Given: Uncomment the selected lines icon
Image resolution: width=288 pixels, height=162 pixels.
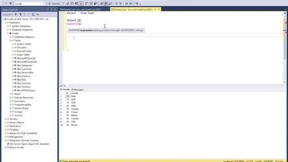Looking at the screenshot, I should [x=121, y=4].
